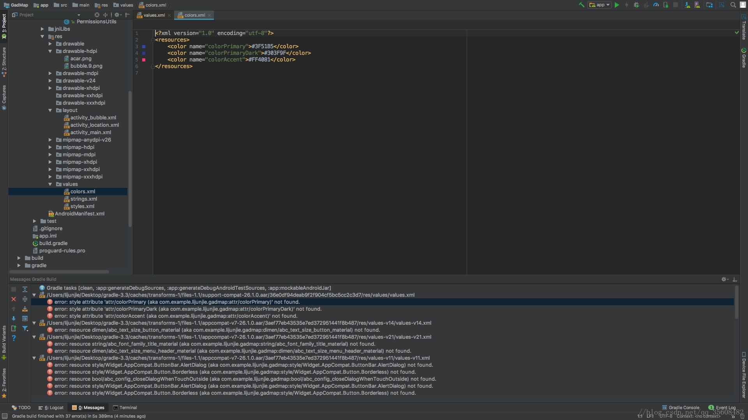Click colorAccent pink gutter swatch
The height and width of the screenshot is (420, 748).
coord(144,60)
